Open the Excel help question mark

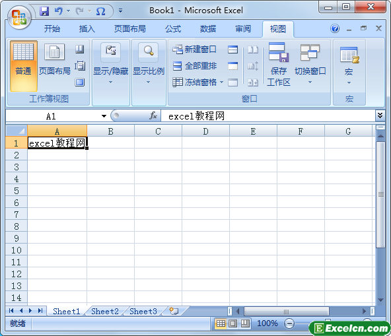tap(335, 28)
